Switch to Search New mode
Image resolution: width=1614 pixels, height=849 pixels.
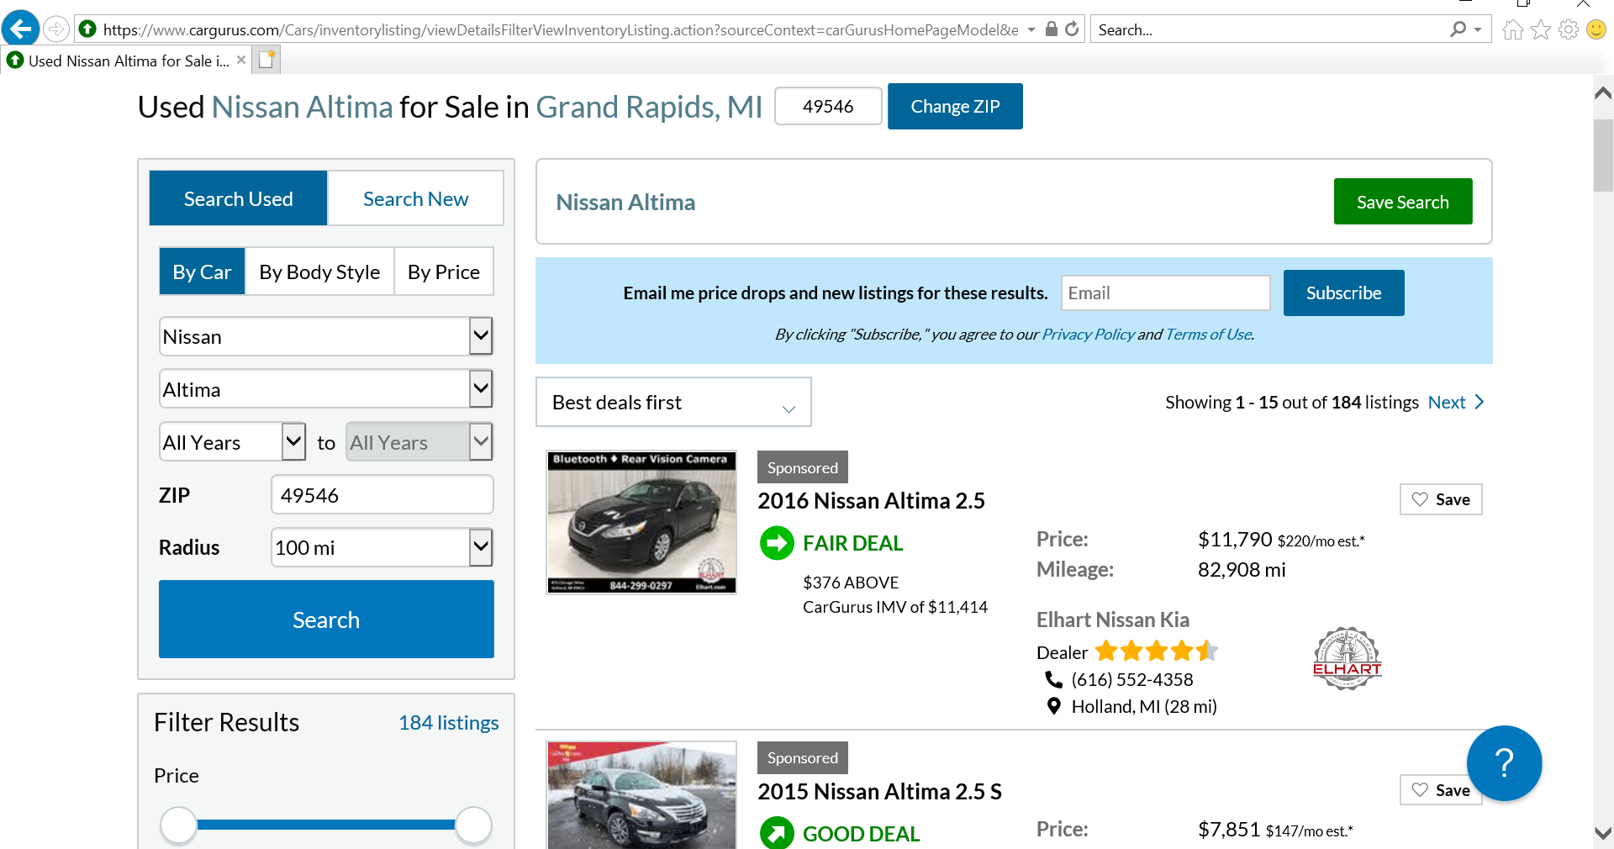[415, 198]
